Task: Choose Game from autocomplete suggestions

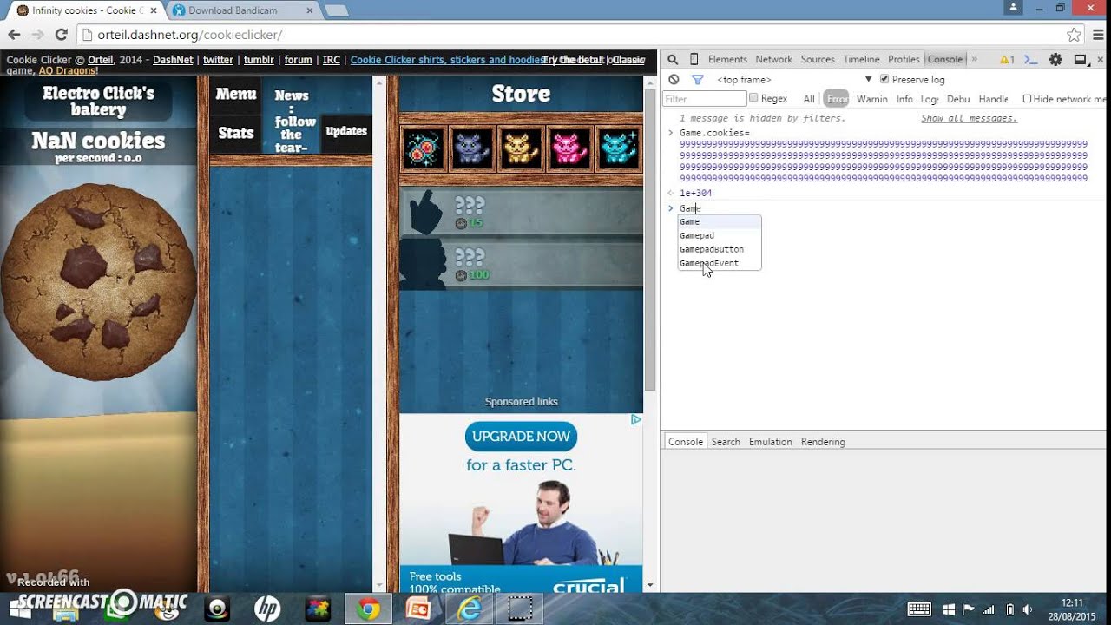Action: [x=720, y=221]
